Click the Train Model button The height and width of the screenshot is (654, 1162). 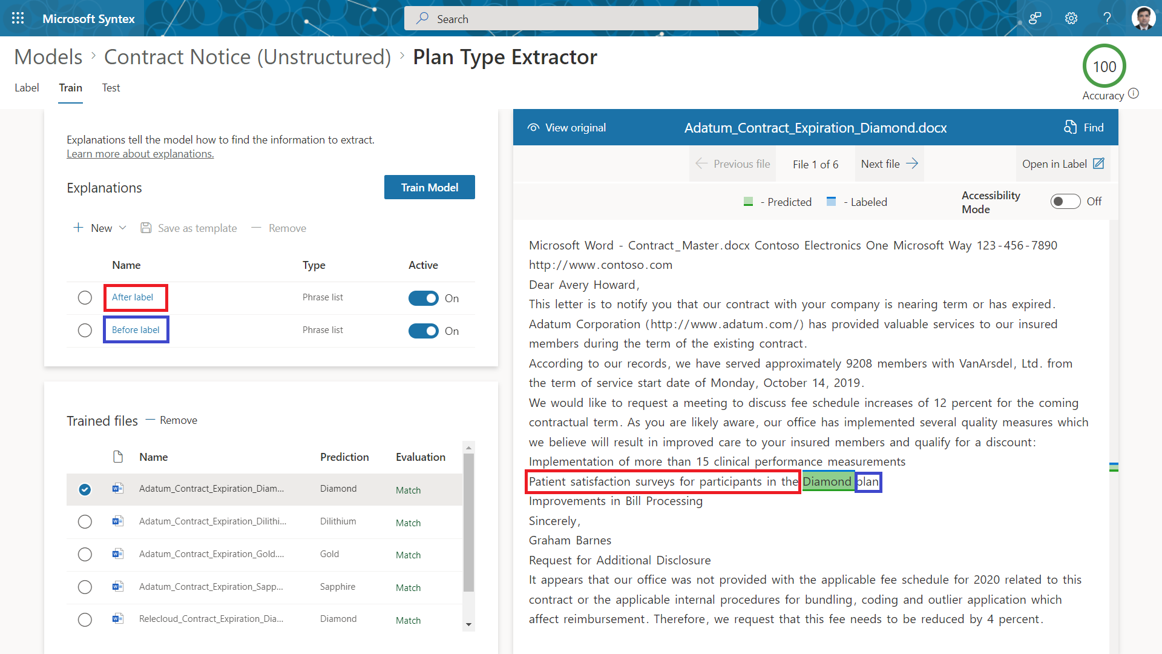pyautogui.click(x=429, y=187)
